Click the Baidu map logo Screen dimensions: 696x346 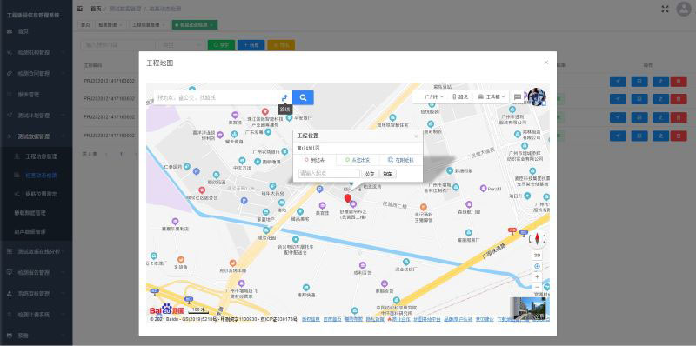pos(166,309)
